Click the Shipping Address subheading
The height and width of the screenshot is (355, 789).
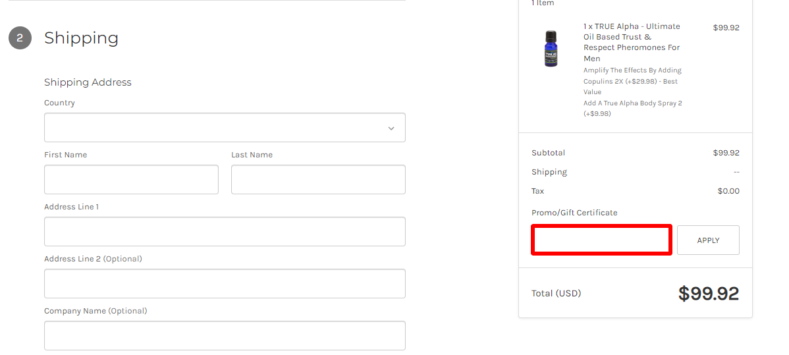88,82
